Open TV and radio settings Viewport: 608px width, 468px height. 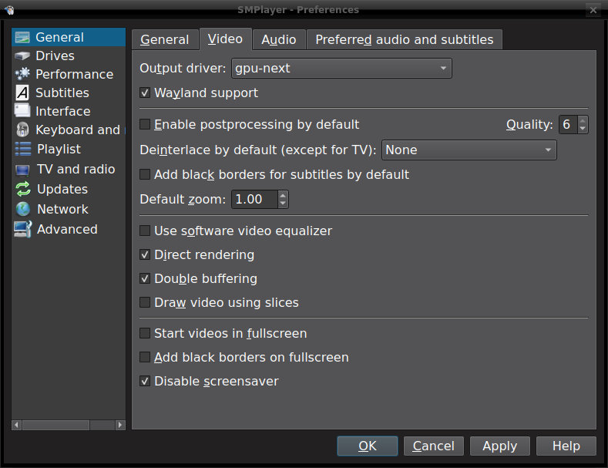[x=69, y=169]
